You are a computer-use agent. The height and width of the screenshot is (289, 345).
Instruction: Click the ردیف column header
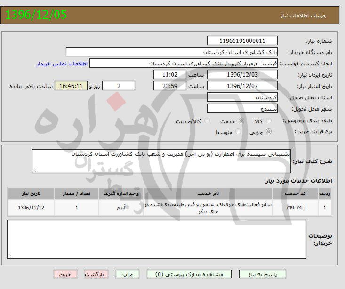[325, 194]
